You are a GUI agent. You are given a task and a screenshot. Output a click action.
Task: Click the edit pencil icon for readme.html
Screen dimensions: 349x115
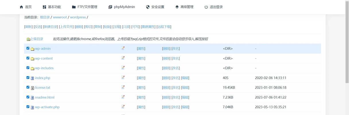pyautogui.click(x=123, y=97)
